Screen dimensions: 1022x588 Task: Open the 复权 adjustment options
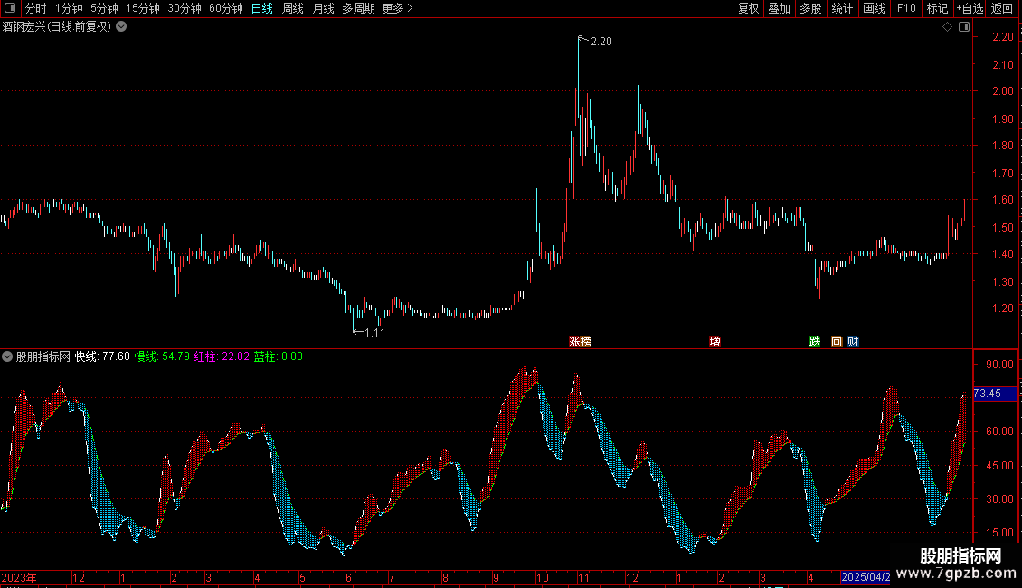[x=748, y=8]
